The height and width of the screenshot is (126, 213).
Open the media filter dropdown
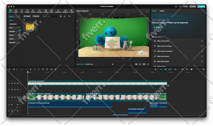[x=70, y=16]
